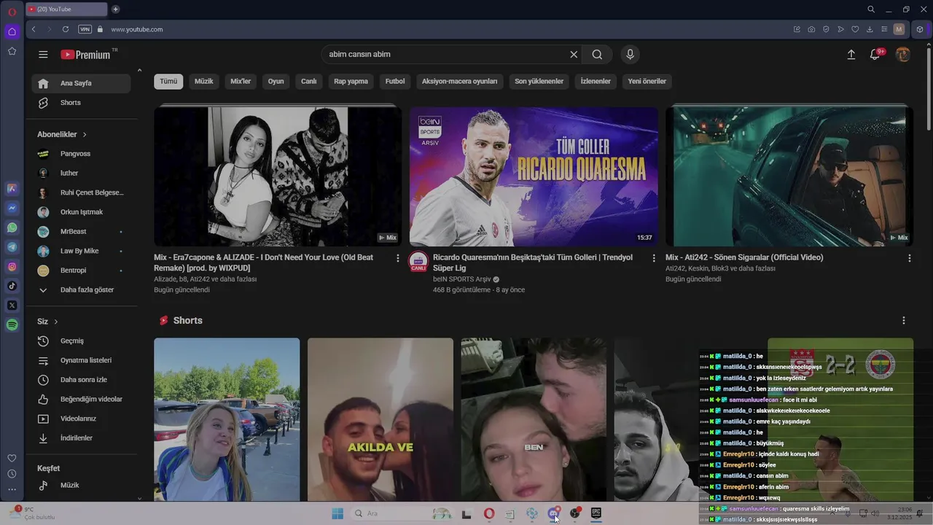Select the Son yüklenenler chip
The image size is (933, 525).
[x=539, y=82]
